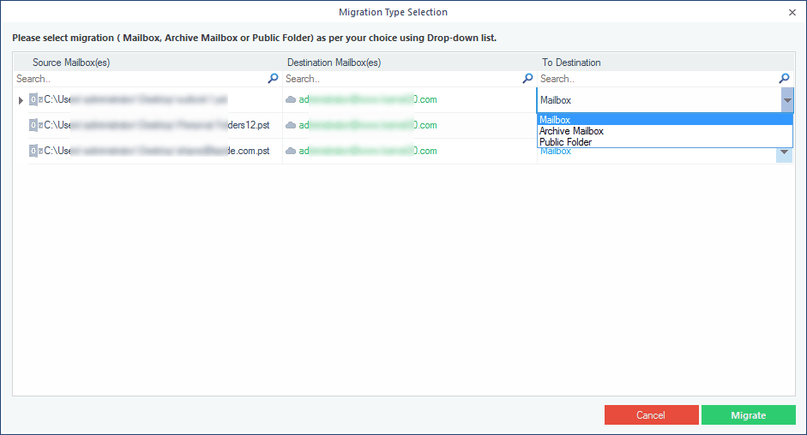The image size is (807, 435).
Task: Click cloud icon in ders12.pst row
Action: 291,125
